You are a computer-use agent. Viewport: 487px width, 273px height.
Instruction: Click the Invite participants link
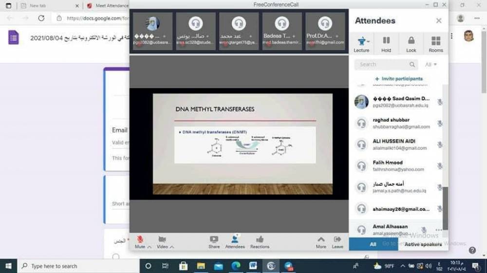click(x=399, y=79)
